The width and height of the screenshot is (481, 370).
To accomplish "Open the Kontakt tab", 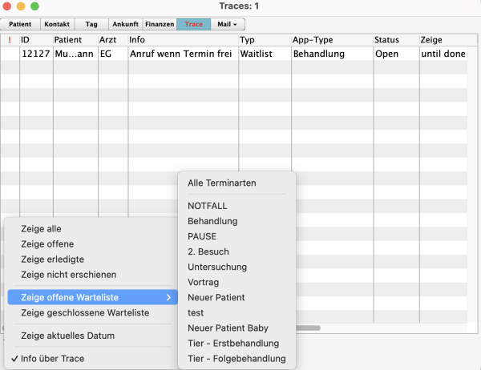I will 56,24.
